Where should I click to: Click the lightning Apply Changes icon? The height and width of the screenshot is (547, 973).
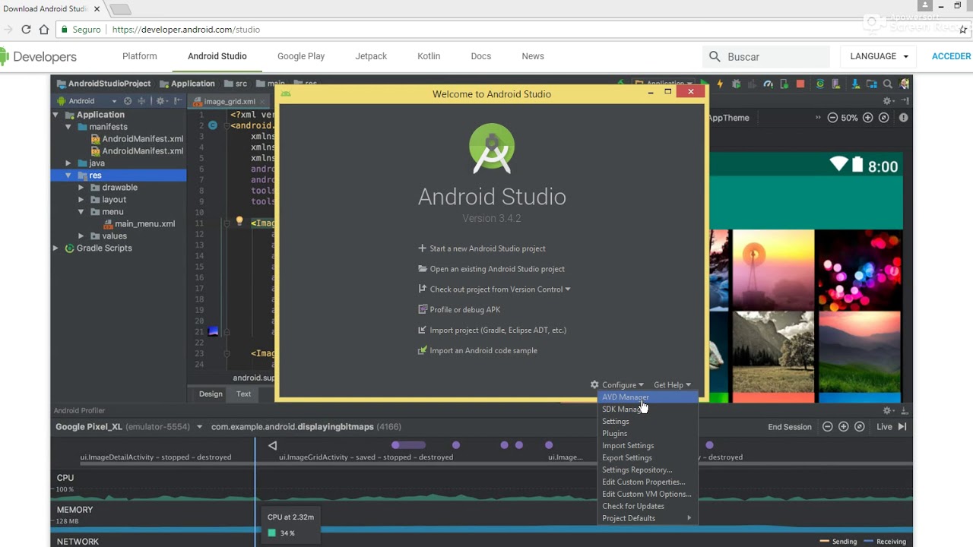(x=720, y=84)
